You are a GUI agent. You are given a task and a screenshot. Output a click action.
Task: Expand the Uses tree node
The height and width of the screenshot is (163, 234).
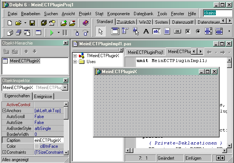[75, 62]
